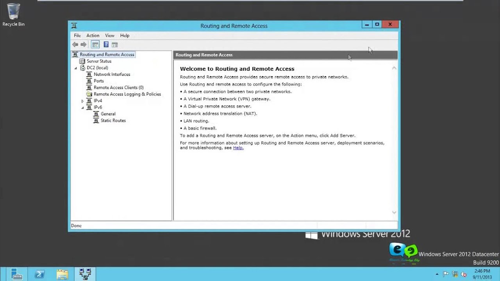Click the scroll down arrow in the welcome pane
This screenshot has width=500, height=281.
pos(394,212)
